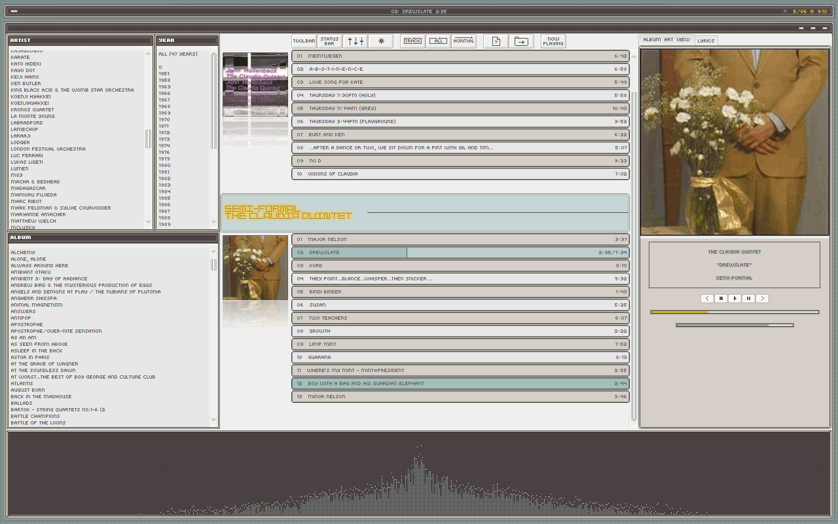Select track Major Nelson
This screenshot has height=524, width=838.
(460, 239)
